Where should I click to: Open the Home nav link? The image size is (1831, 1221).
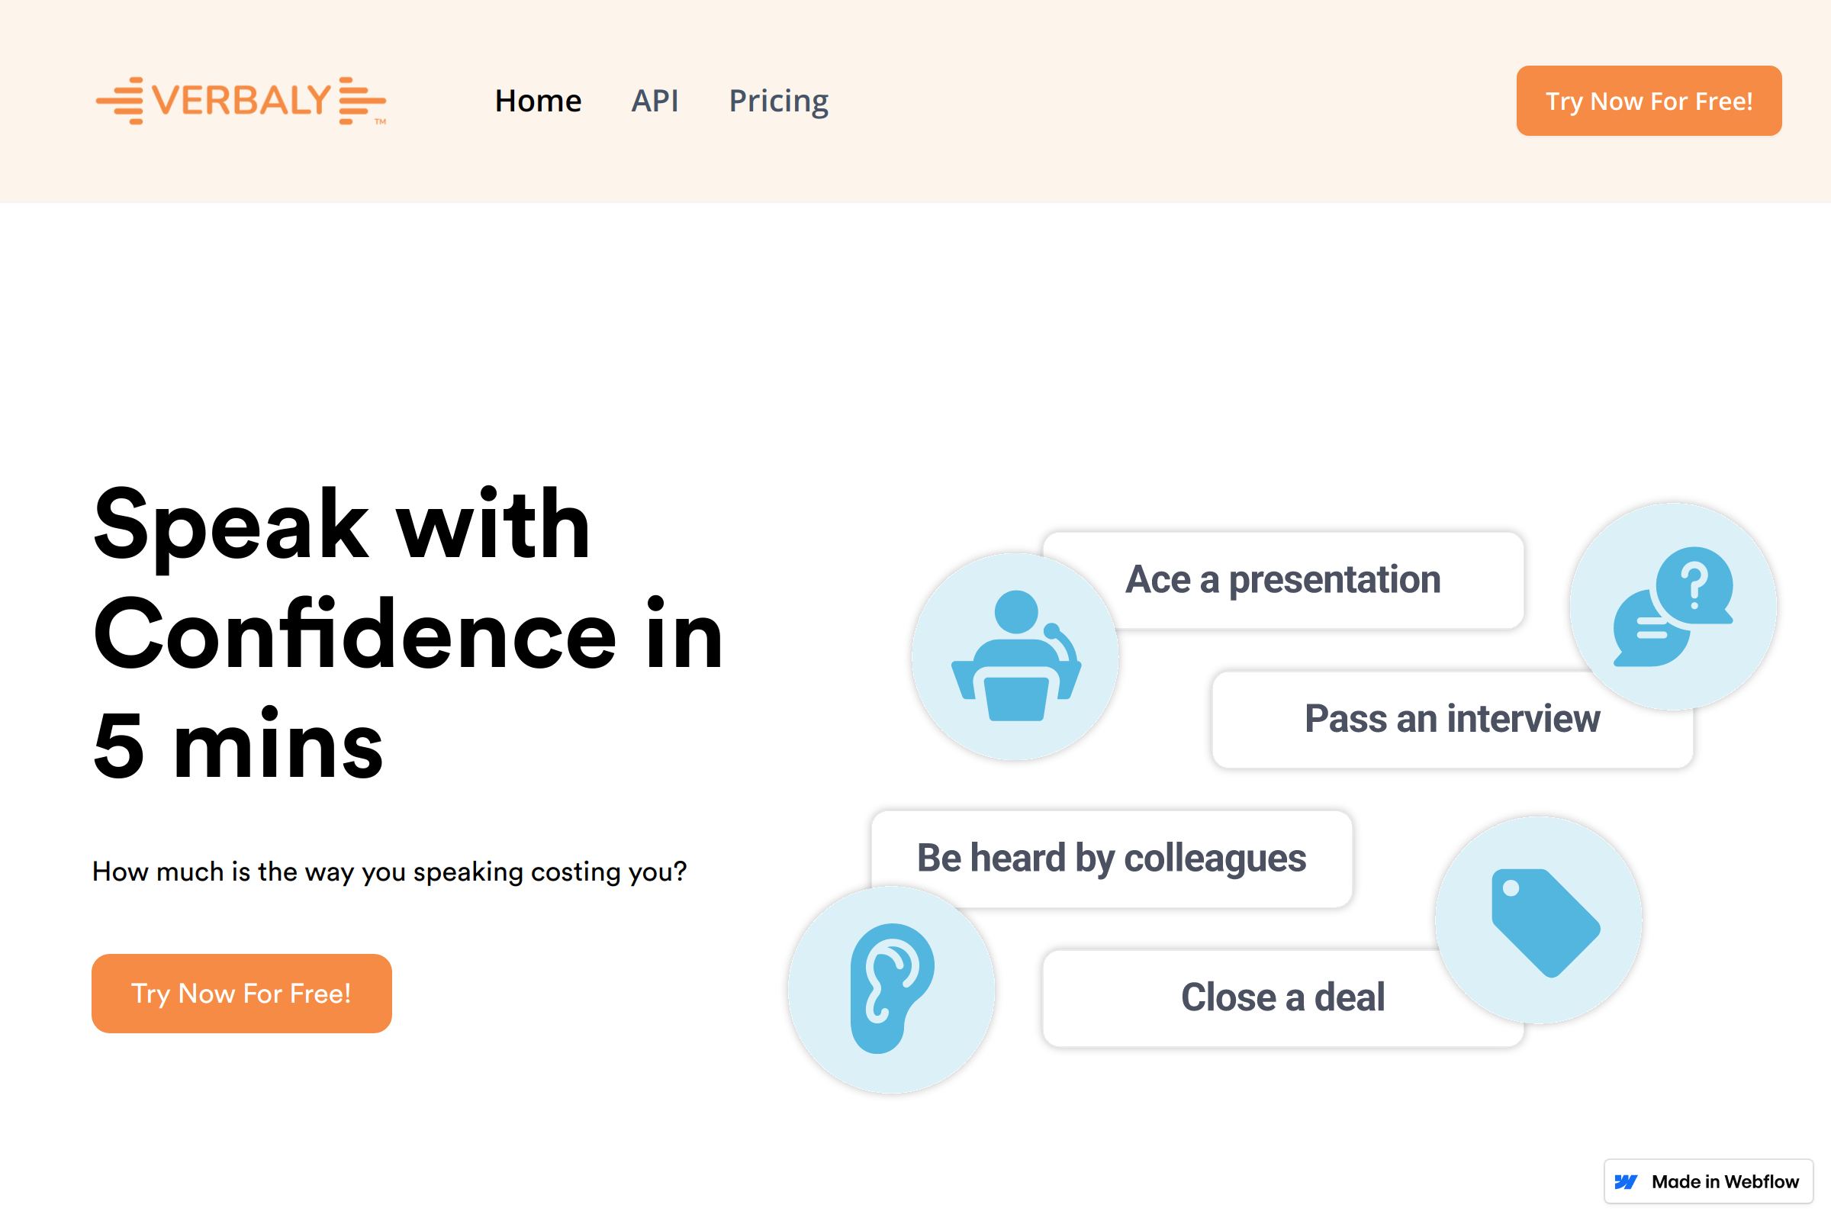(538, 101)
